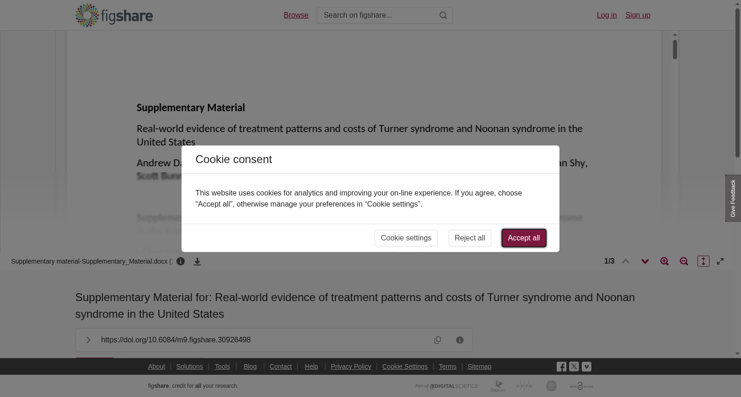Click the page counter 1/3

(x=609, y=261)
